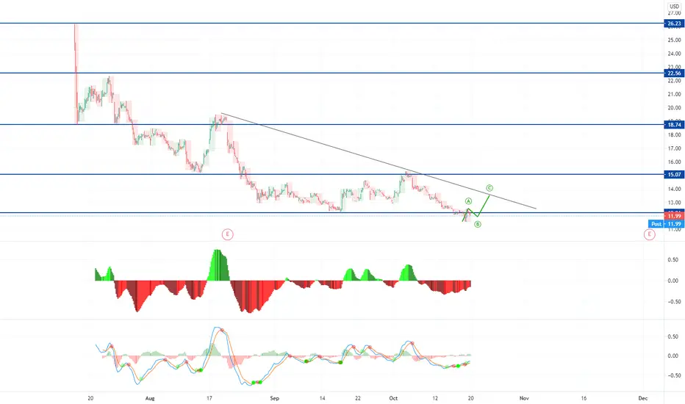Click the Dec date on time axis
The height and width of the screenshot is (404, 685).
642,398
